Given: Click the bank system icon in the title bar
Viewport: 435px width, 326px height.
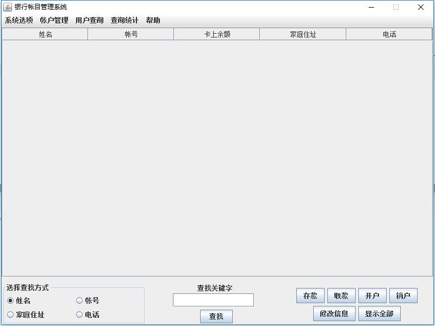Looking at the screenshot, I should (9, 7).
